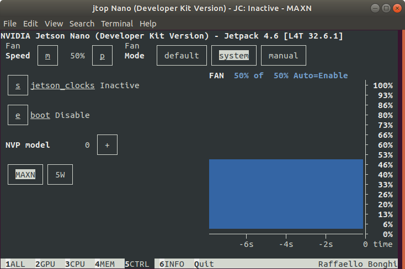Open the File menu
The width and height of the screenshot is (405, 269).
[10, 24]
